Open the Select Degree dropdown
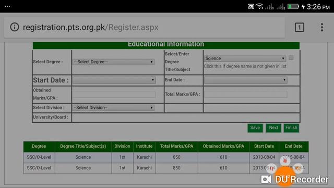Viewport: 334px width, 188px height. coord(113,62)
